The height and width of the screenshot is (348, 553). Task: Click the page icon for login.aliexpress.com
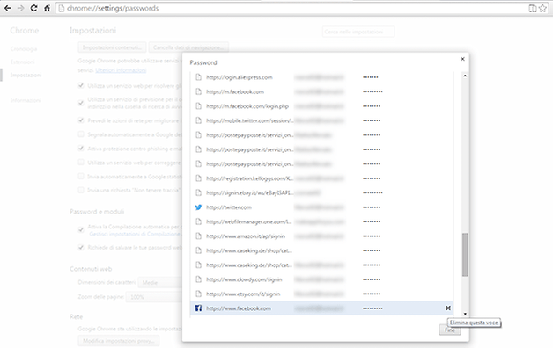click(x=198, y=77)
